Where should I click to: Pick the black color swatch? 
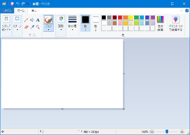click(104, 18)
